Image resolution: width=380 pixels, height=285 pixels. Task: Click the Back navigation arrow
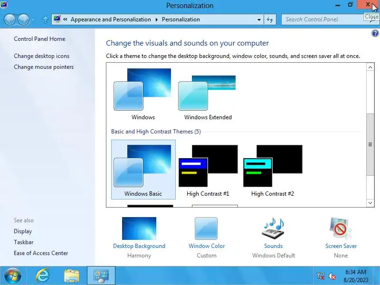tap(10, 19)
